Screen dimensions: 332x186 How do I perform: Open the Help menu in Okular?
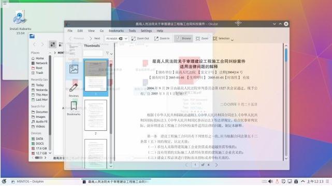pos(160,31)
